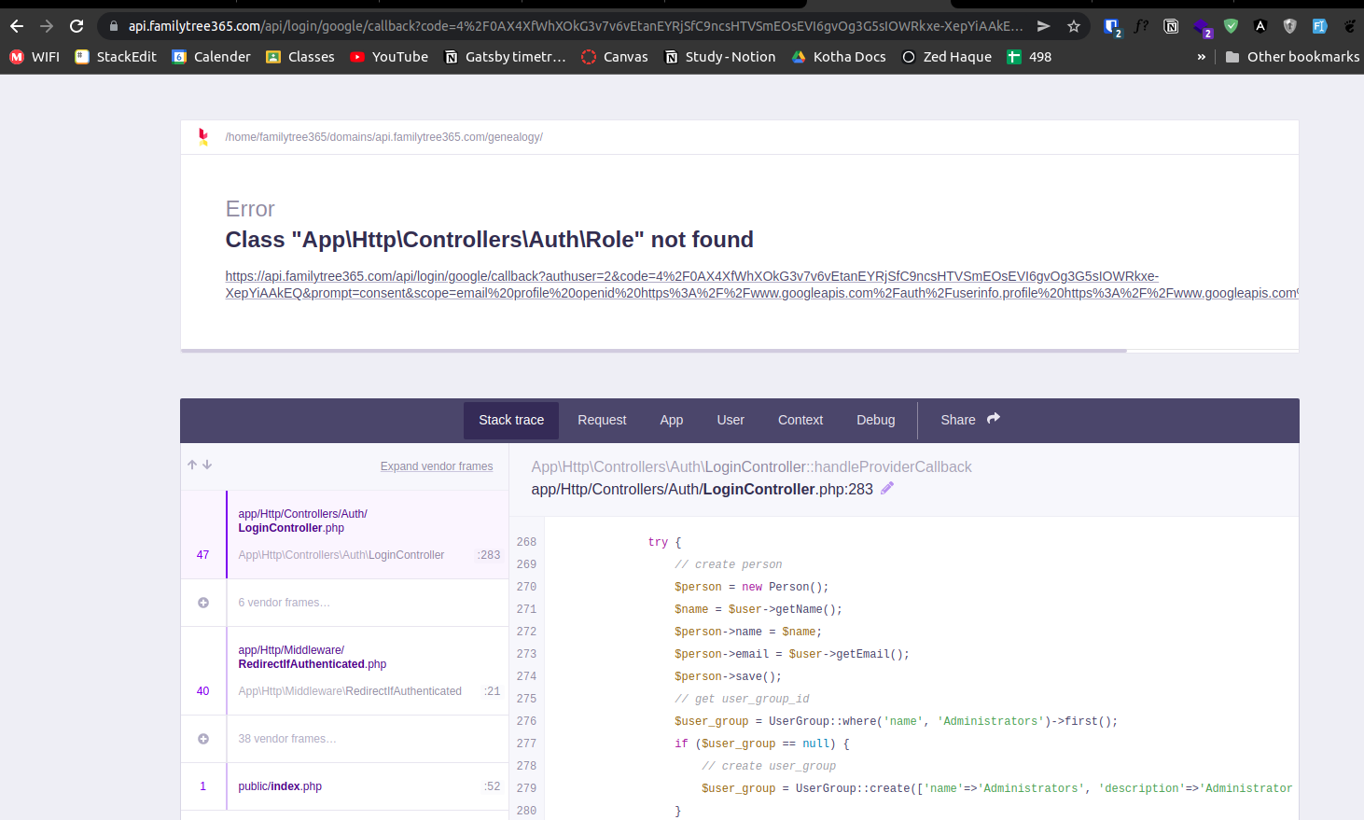1364x820 pixels.
Task: Click the paper-plane send icon in address bar
Action: (x=1044, y=27)
